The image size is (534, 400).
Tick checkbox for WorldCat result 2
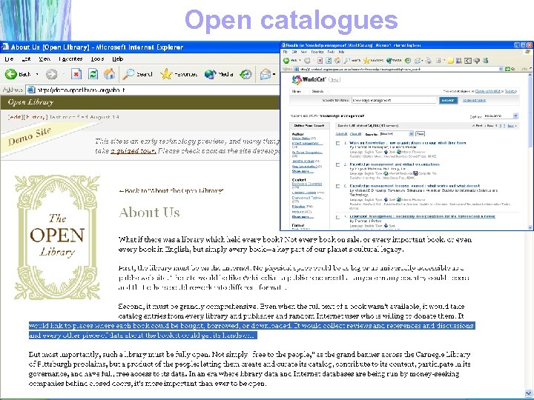[337, 164]
